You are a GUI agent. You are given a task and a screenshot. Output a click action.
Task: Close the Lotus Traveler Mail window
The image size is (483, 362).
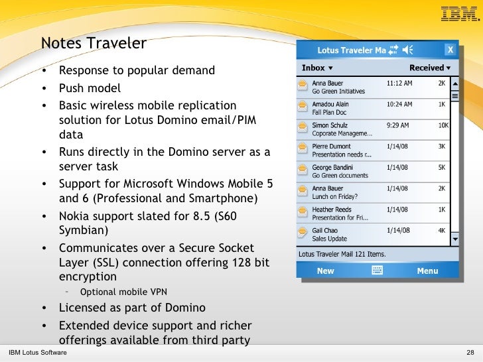point(450,50)
